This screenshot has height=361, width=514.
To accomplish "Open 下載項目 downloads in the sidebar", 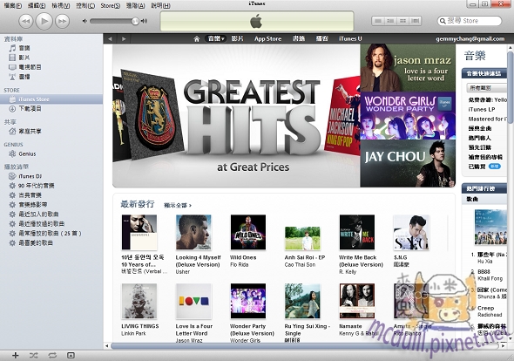I will (x=30, y=109).
